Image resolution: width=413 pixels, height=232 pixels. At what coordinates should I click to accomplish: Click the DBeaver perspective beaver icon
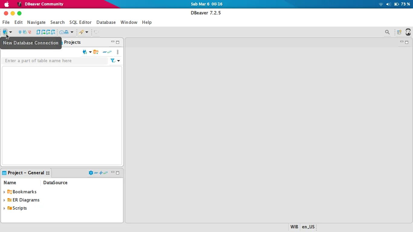pos(408,32)
